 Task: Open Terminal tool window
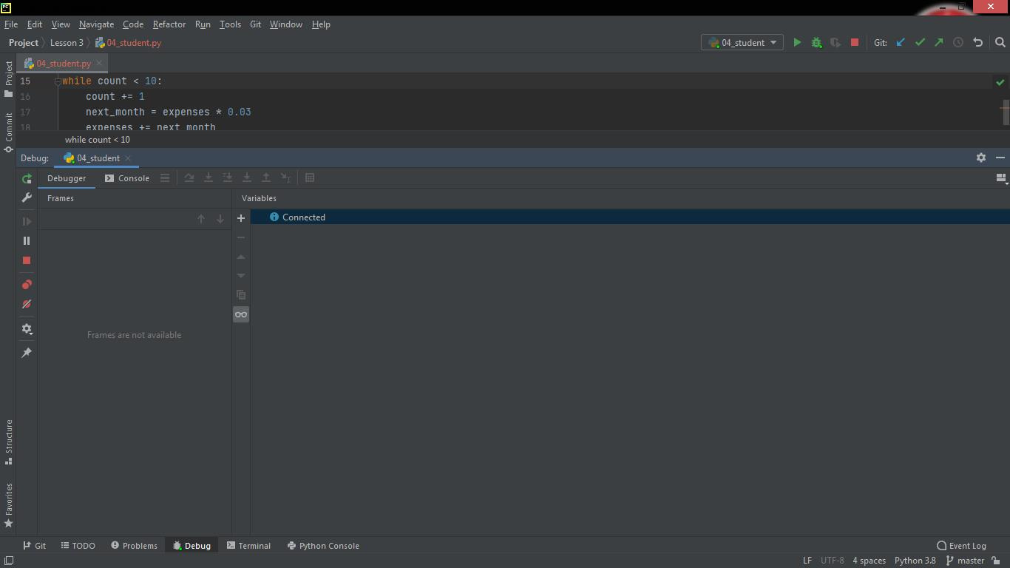pyautogui.click(x=248, y=546)
